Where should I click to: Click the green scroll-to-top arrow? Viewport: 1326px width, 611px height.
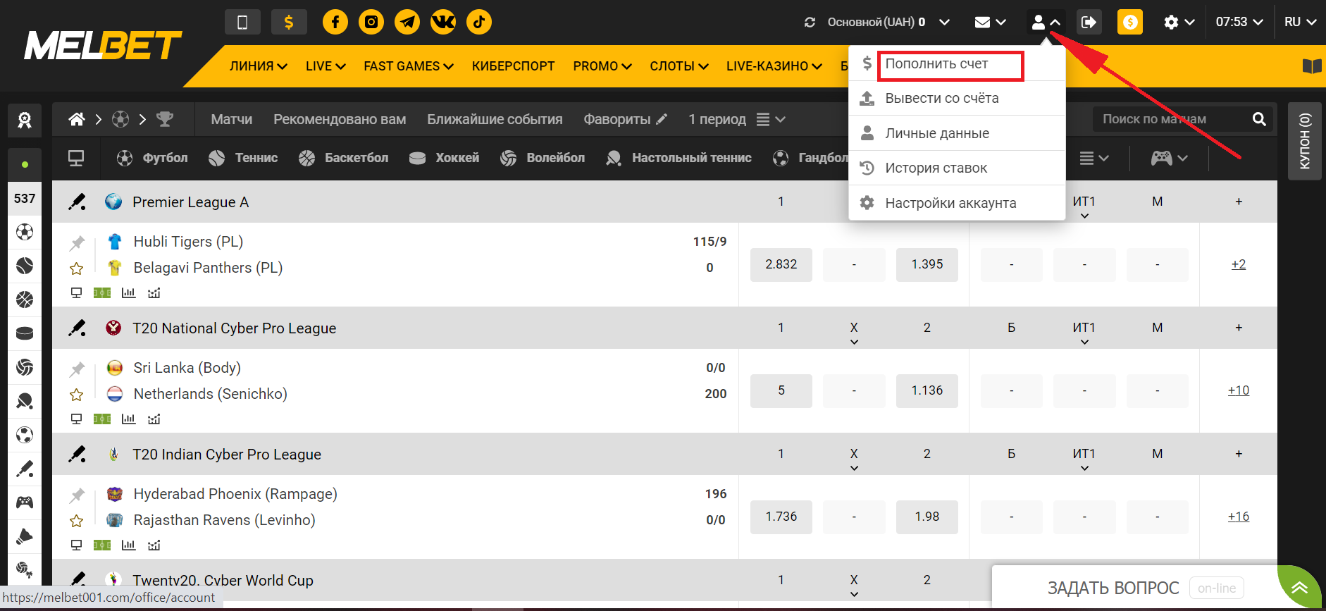click(1300, 588)
